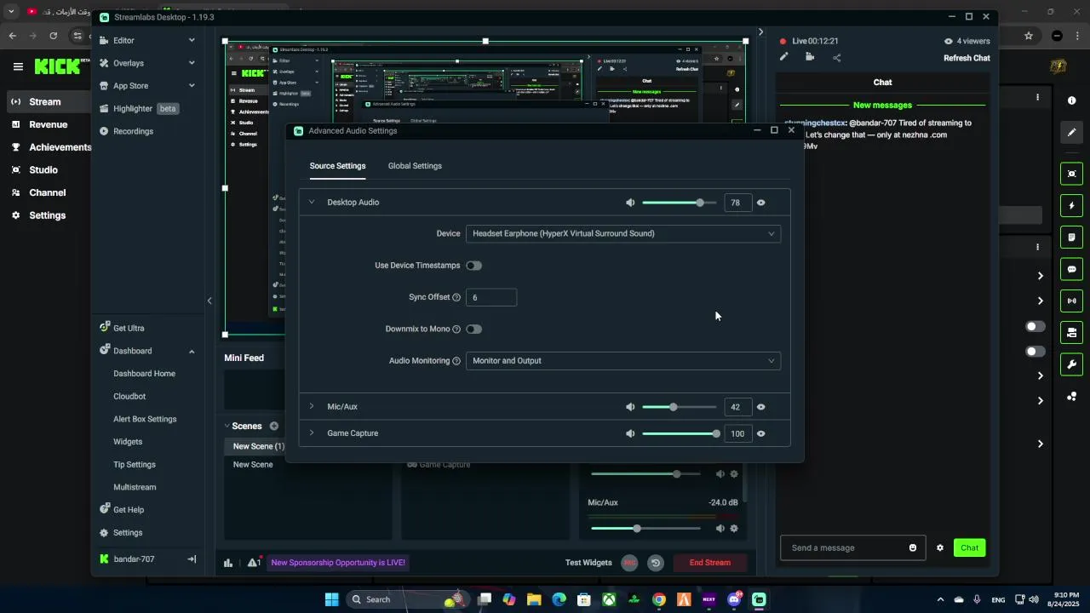Open Cloudbot from sidebar
Image resolution: width=1090 pixels, height=613 pixels.
coord(129,397)
